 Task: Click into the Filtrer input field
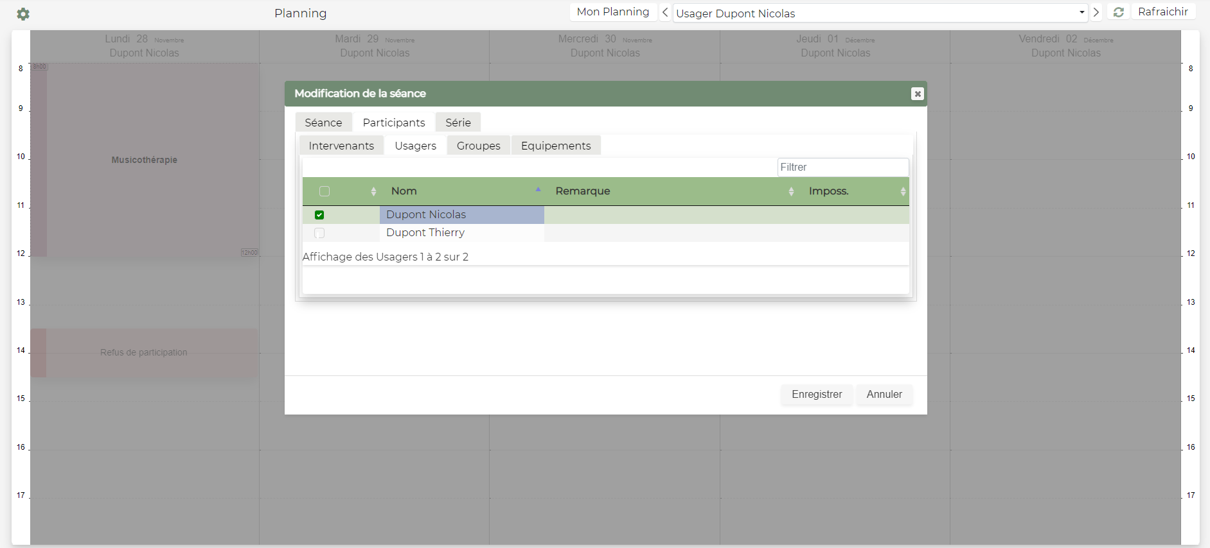842,167
